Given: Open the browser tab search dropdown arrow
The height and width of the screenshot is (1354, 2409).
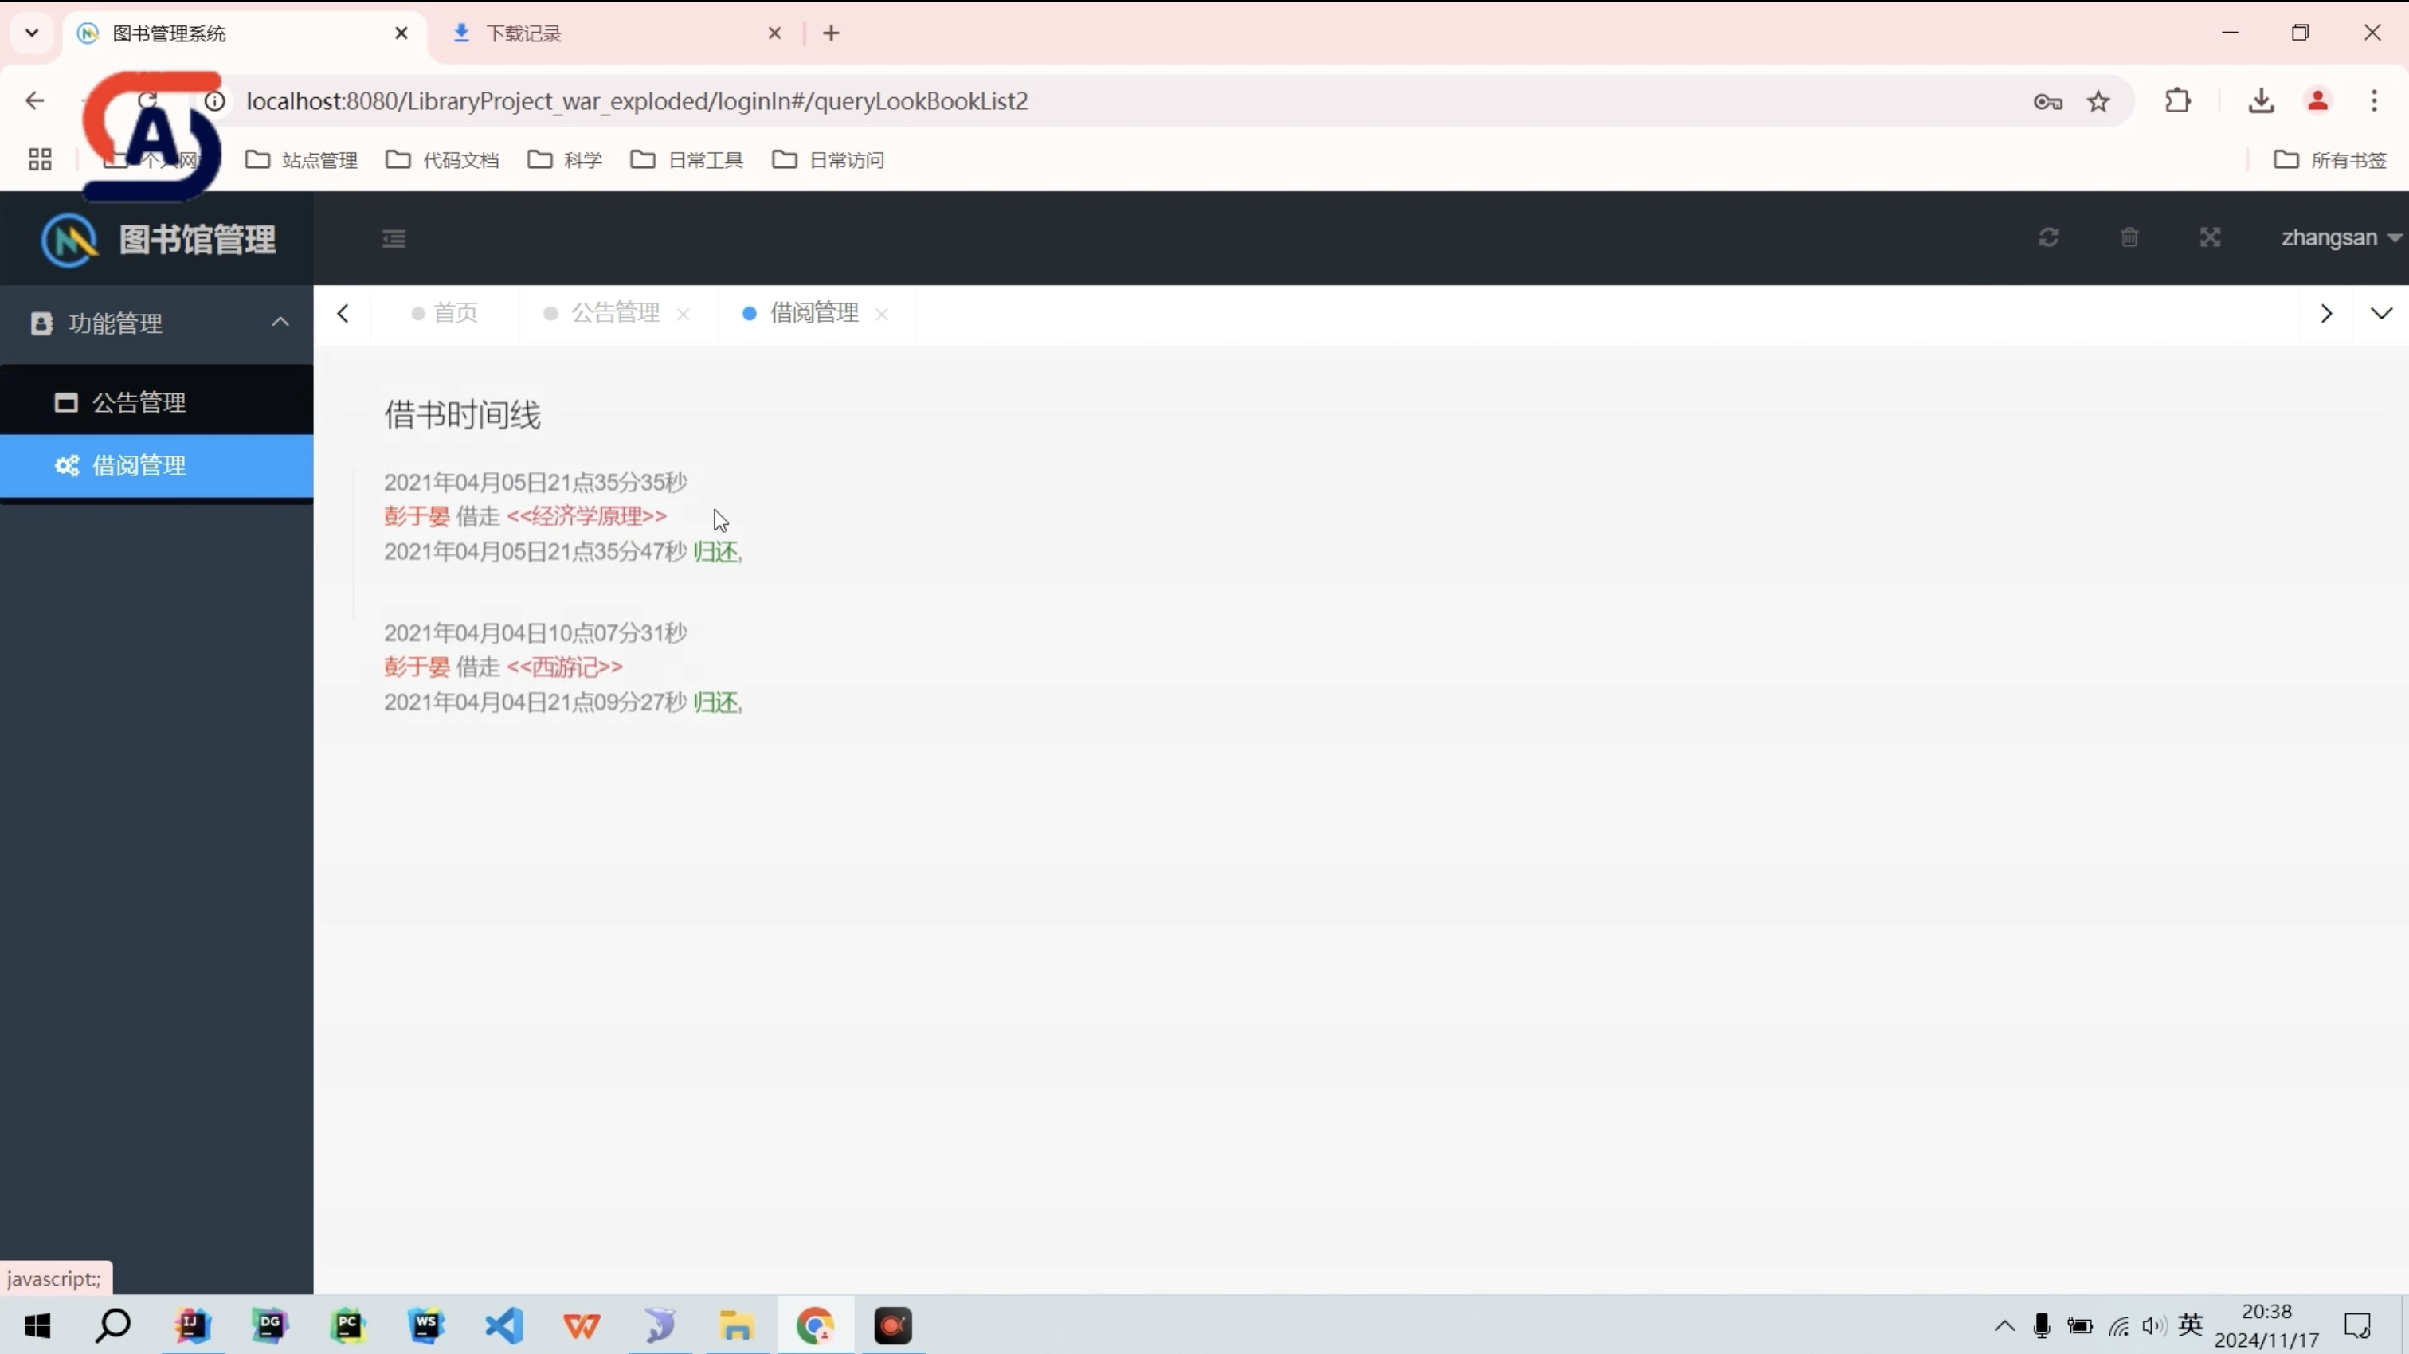Looking at the screenshot, I should point(32,33).
